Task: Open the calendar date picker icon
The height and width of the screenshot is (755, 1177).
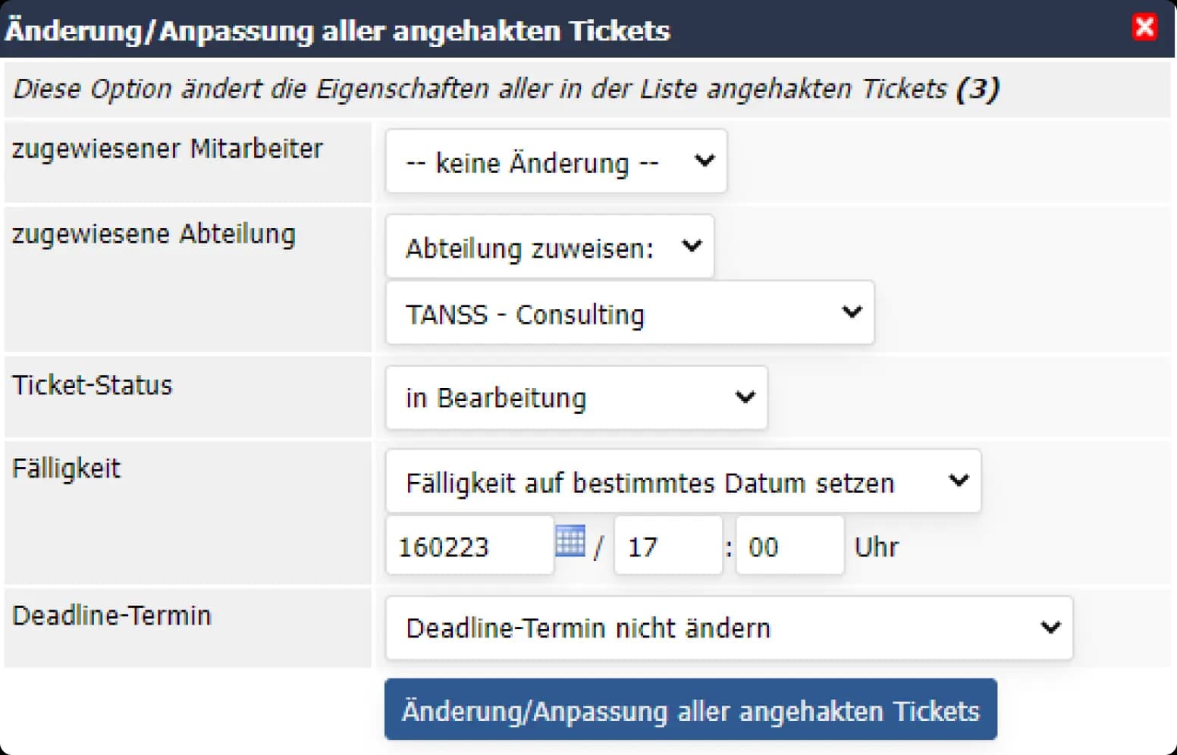Action: [x=570, y=541]
